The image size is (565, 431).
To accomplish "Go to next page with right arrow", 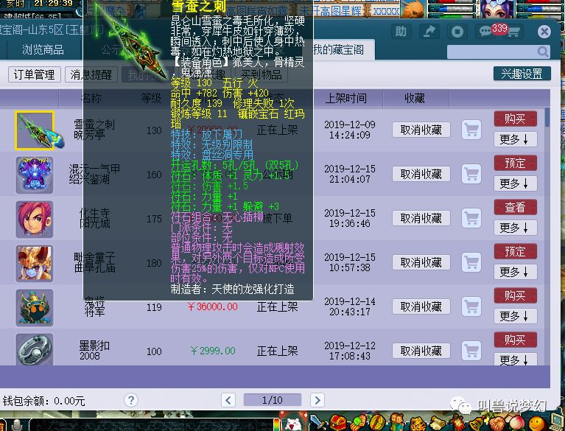I will [x=317, y=400].
